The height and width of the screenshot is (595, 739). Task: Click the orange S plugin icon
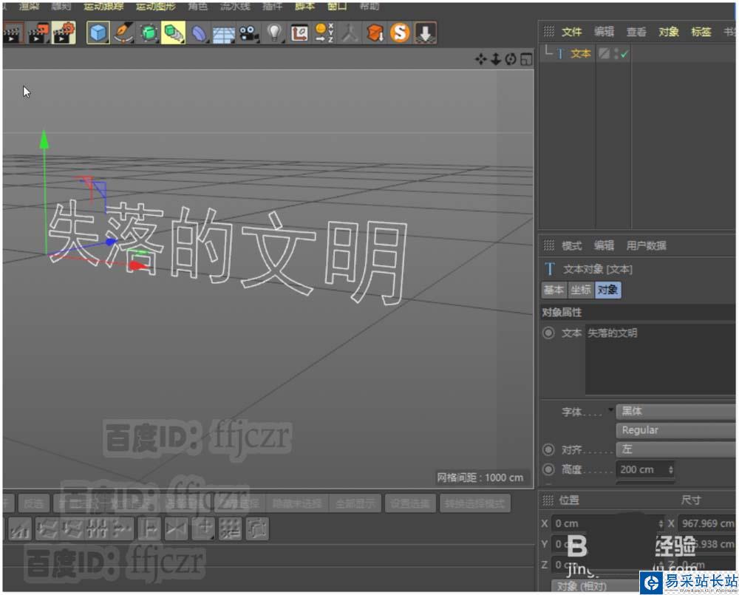click(x=400, y=33)
